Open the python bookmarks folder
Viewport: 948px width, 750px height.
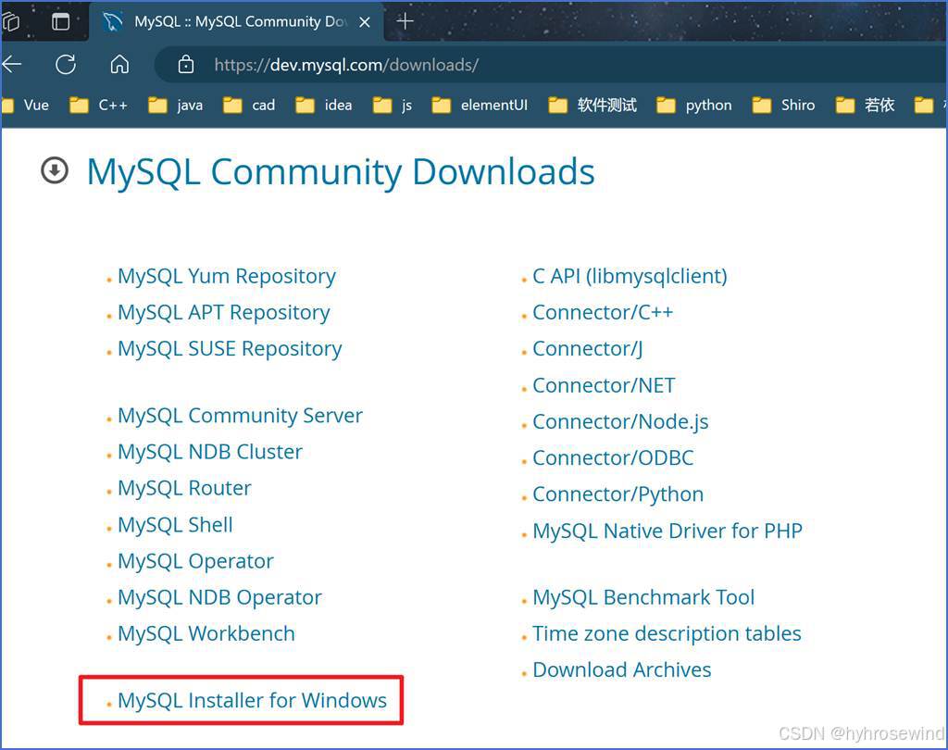pyautogui.click(x=694, y=106)
